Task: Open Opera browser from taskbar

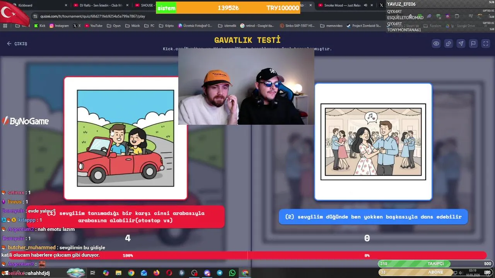Action: 169,273
